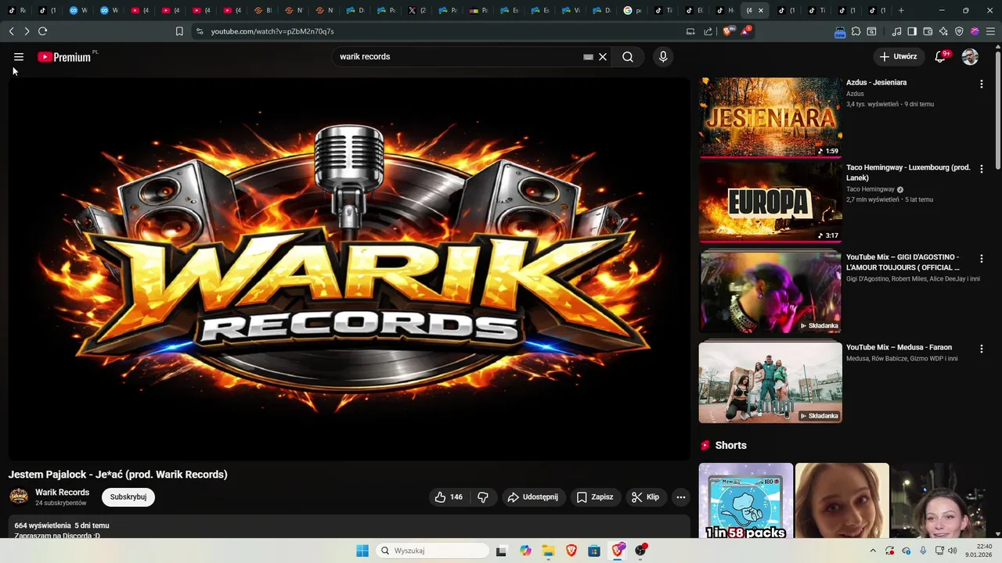Open Azdus - Jesieniara title link

pos(877,82)
